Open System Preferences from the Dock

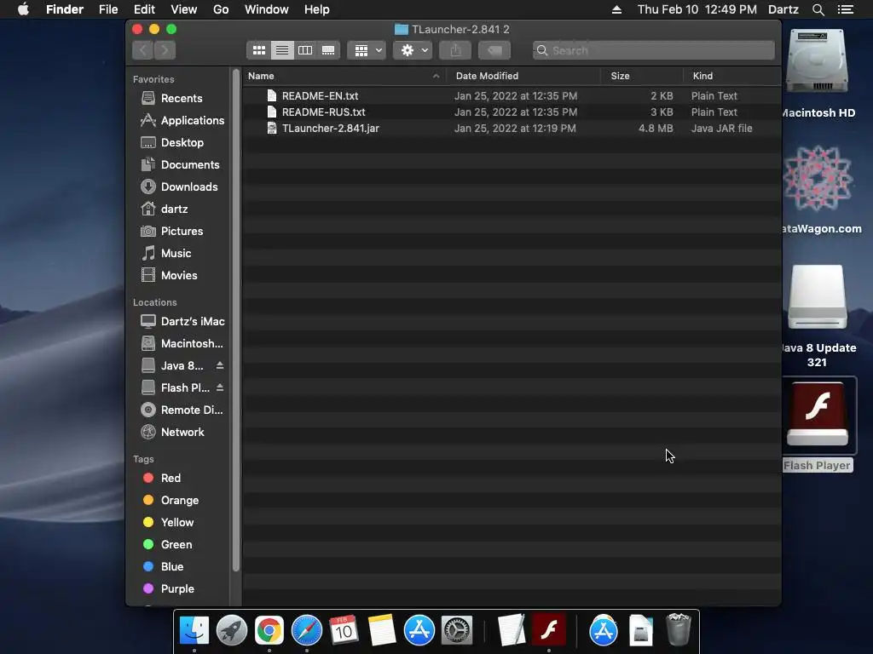457,630
